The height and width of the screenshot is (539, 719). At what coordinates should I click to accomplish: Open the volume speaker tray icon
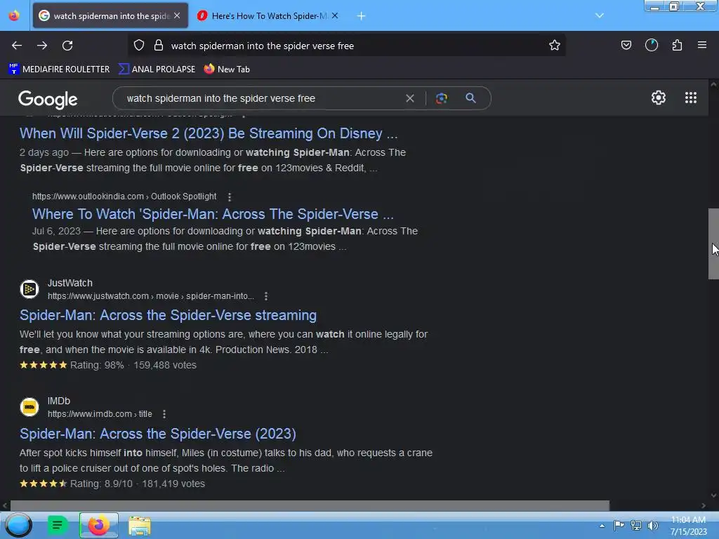pyautogui.click(x=653, y=525)
